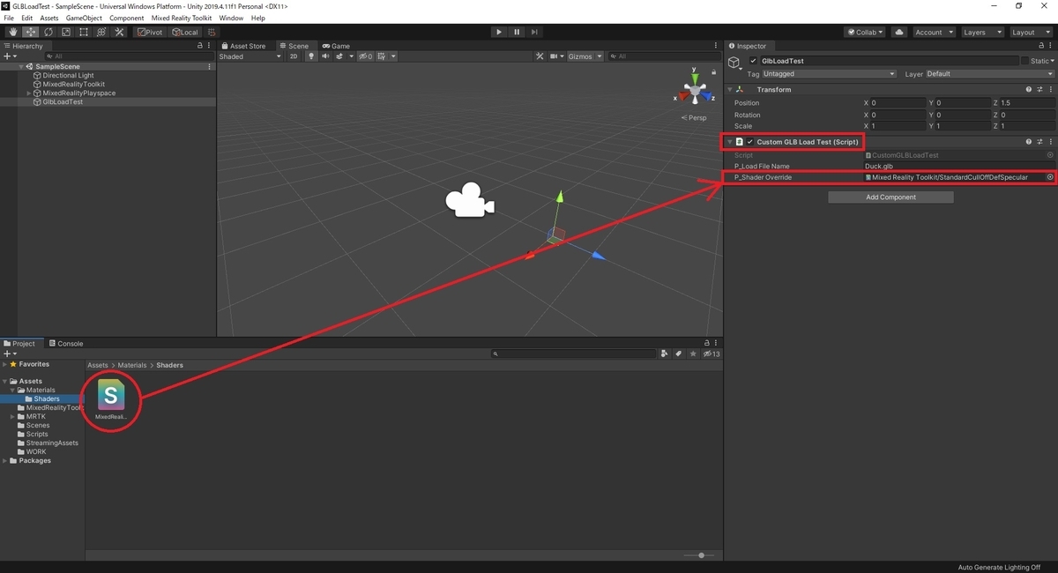The image size is (1058, 573).
Task: Toggle GlbLoadTest active checkbox
Action: tap(753, 61)
